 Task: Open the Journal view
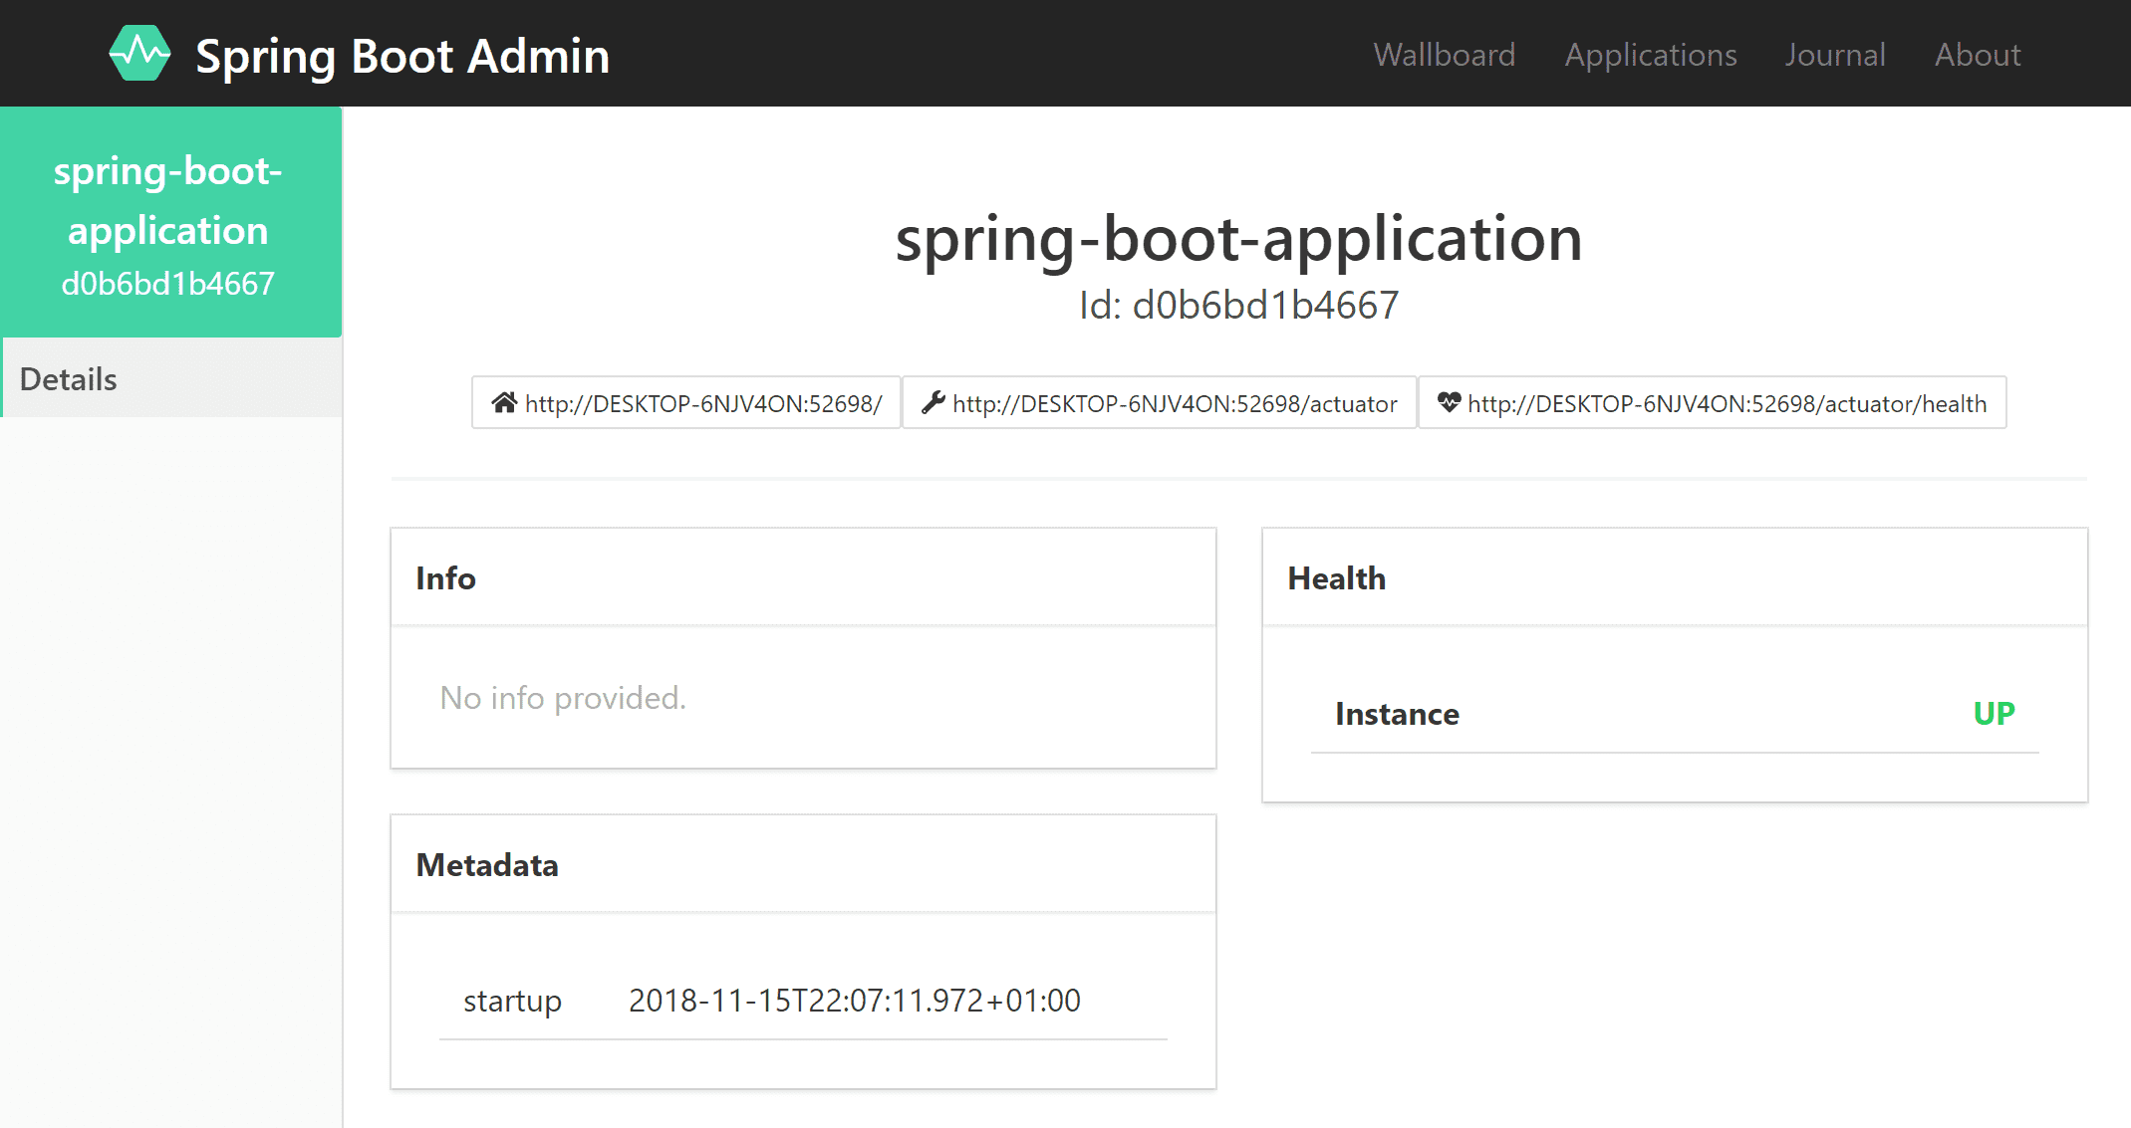pos(1834,55)
